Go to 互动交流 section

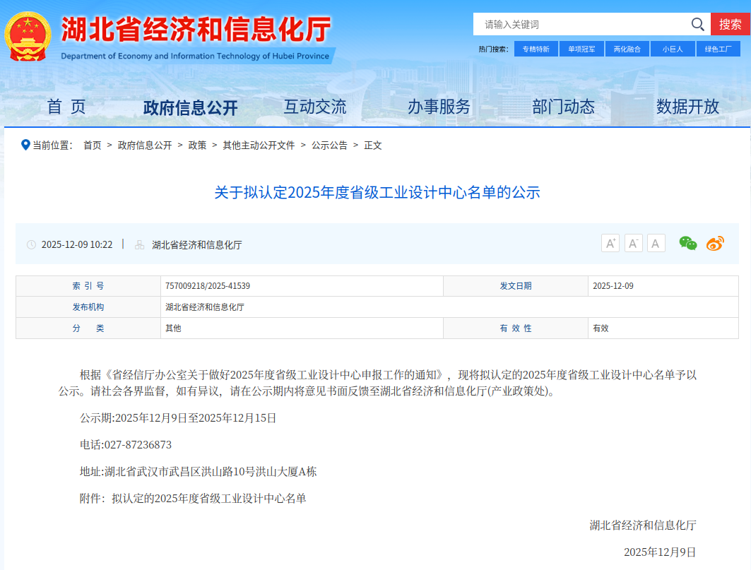[x=315, y=107]
